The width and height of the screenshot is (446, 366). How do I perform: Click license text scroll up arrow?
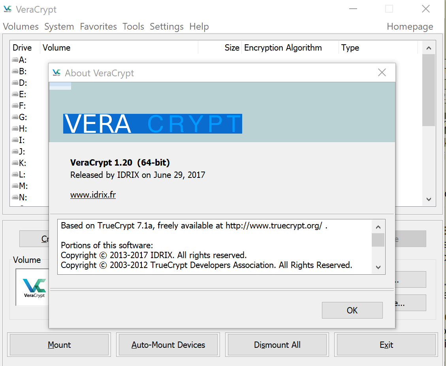378,227
